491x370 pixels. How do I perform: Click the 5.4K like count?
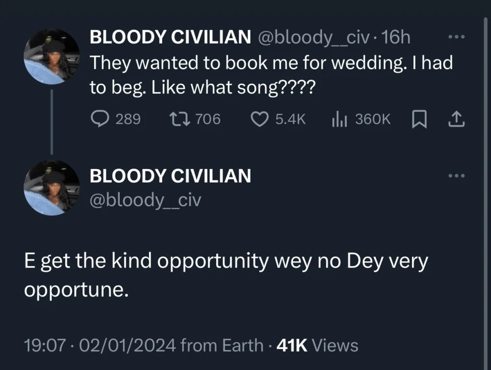coord(289,119)
